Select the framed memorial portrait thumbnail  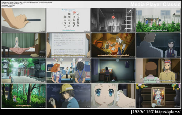pyautogui.click(x=158, y=96)
